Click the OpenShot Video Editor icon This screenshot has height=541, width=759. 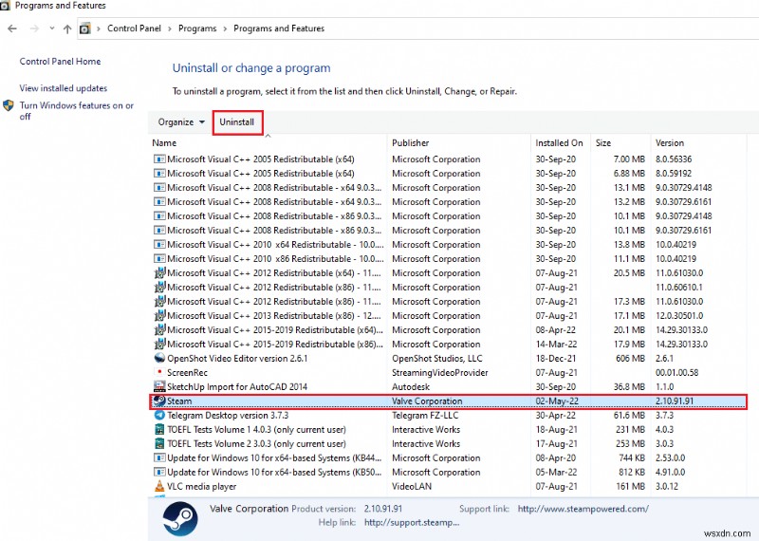point(159,359)
